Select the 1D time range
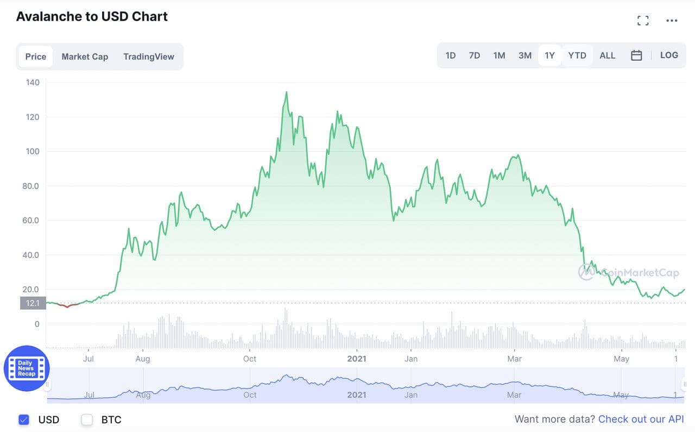The height and width of the screenshot is (432, 695). point(450,55)
